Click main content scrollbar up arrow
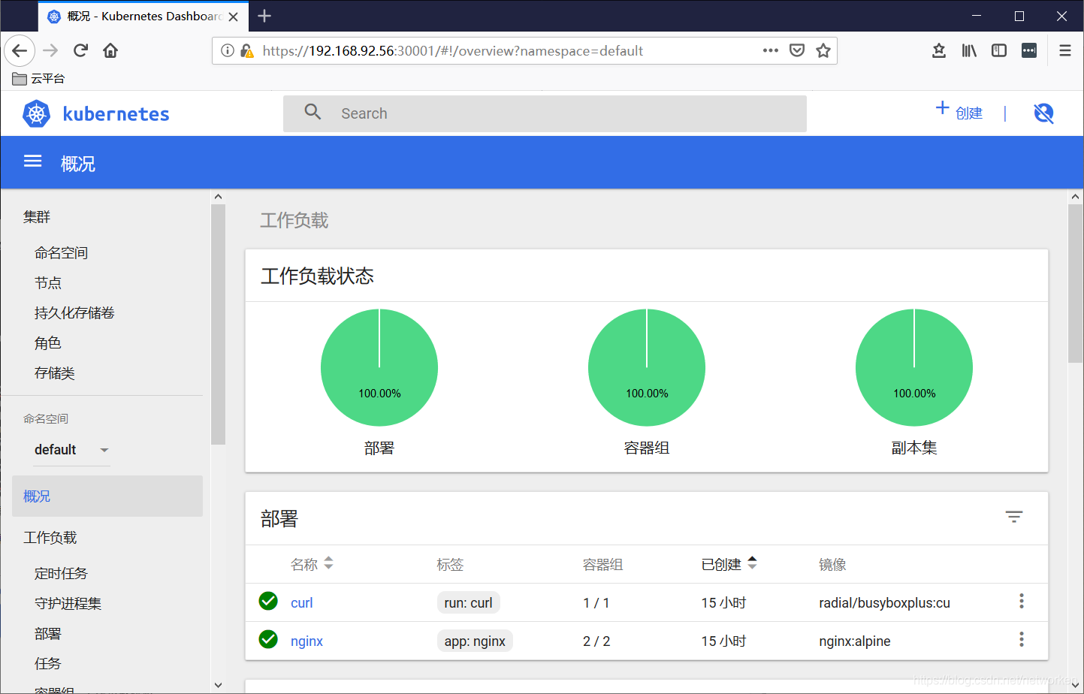Viewport: 1084px width, 694px height. click(1076, 197)
